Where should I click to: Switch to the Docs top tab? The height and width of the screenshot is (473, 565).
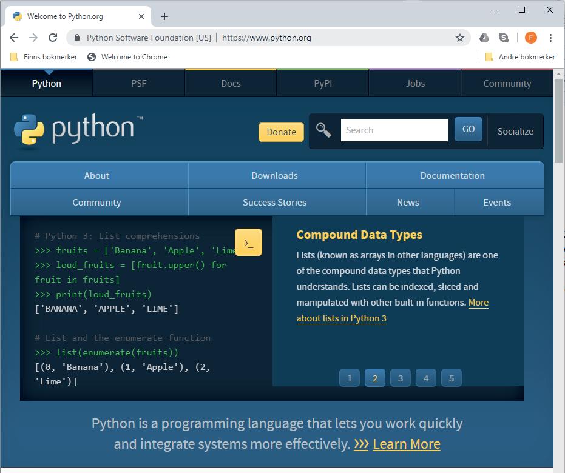tap(231, 84)
